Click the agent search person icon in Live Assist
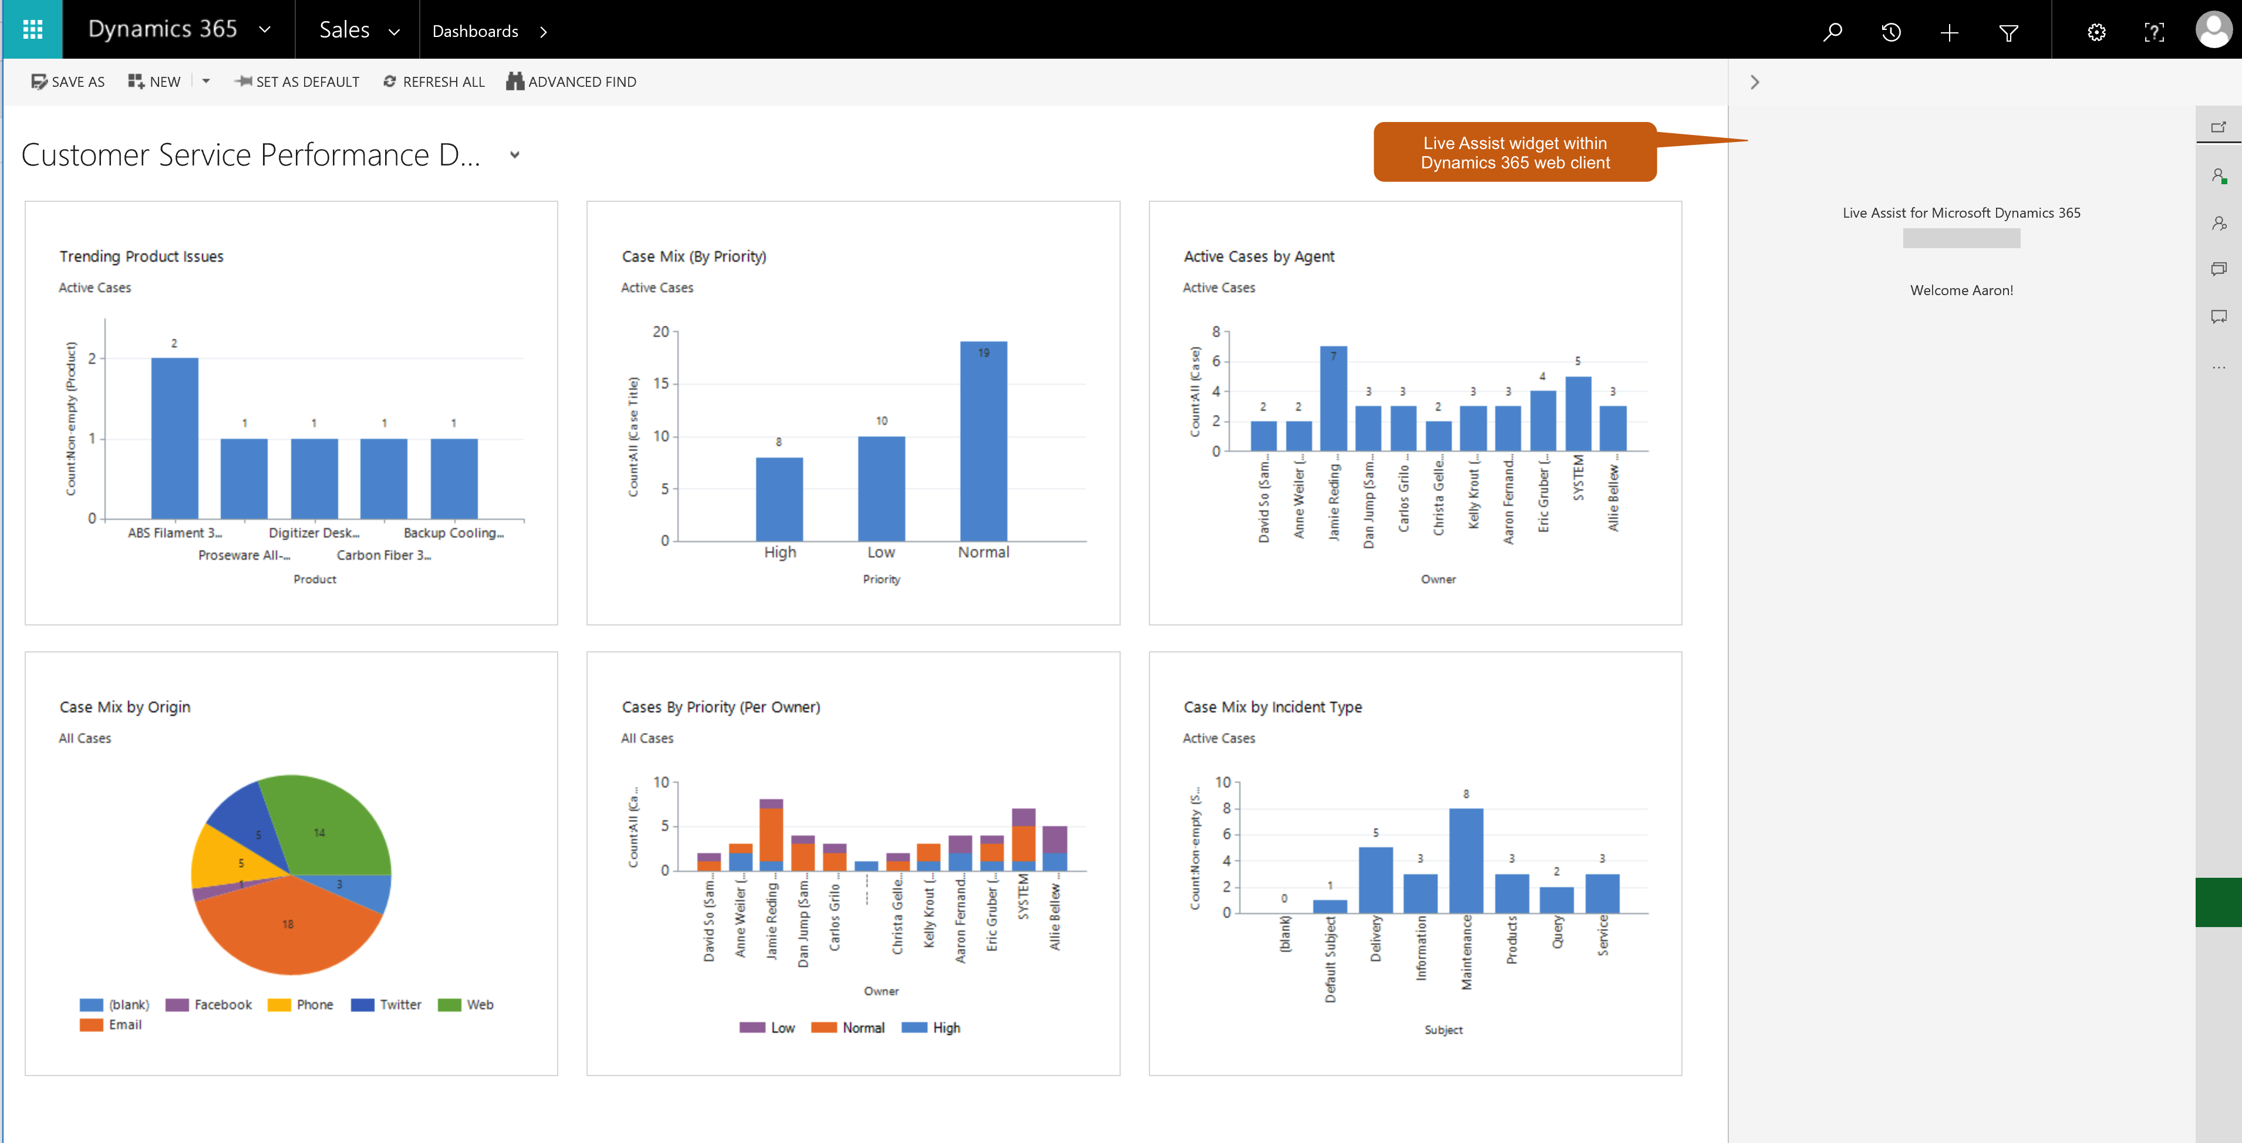The height and width of the screenshot is (1143, 2242). (x=2219, y=224)
